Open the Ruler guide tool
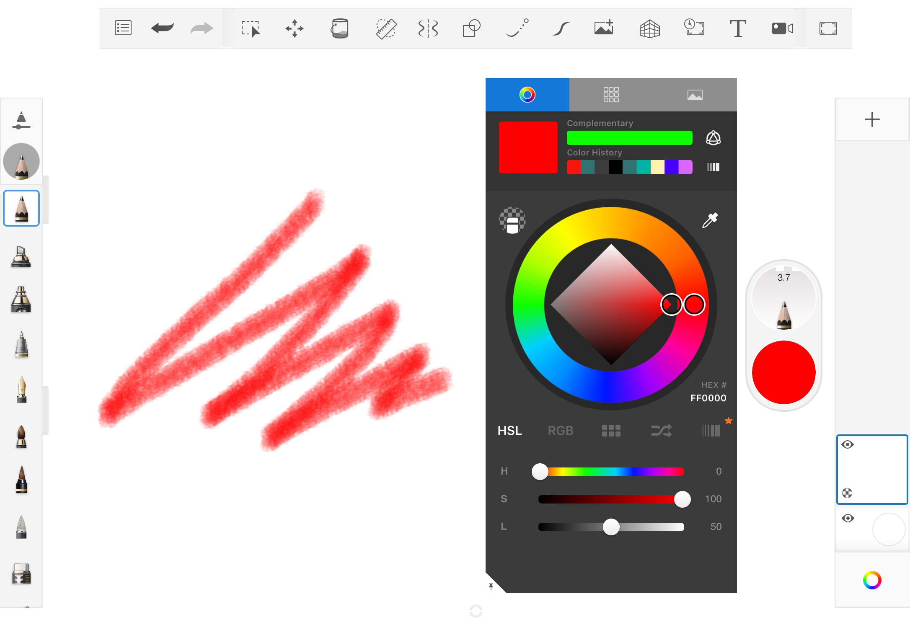Screen dimensions: 910x630 (385, 28)
